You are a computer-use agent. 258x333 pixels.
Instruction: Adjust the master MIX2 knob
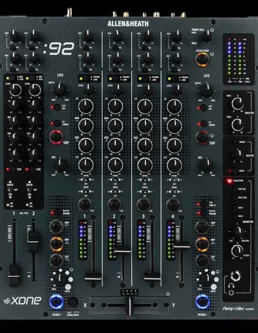pos(238,125)
